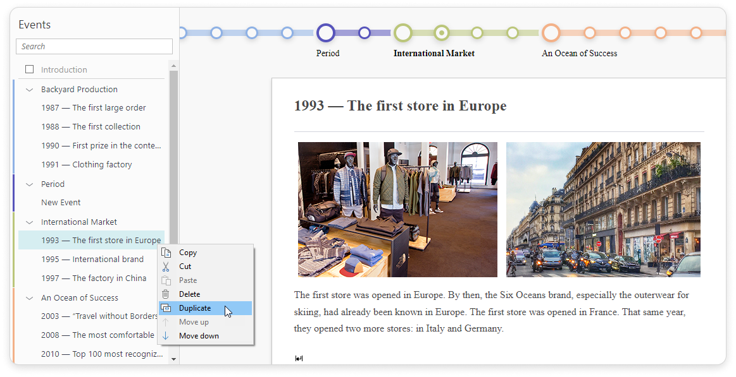
Task: Open the Paris street photo
Action: 603,210
